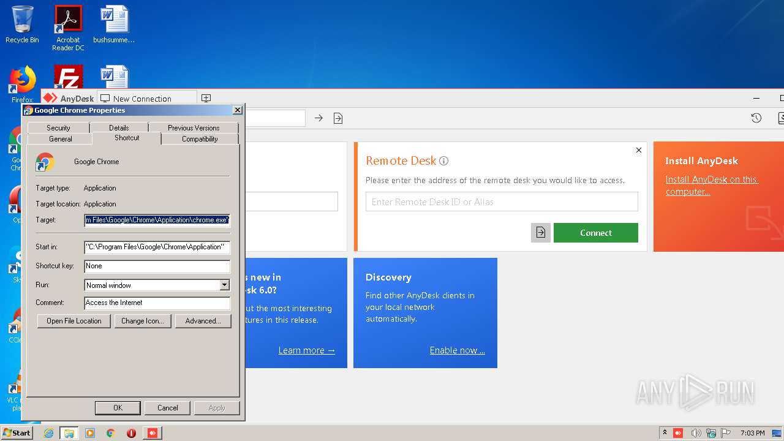The image size is (784, 441).
Task: Open Acrobat Reader DC desktop shortcut
Action: (68, 28)
